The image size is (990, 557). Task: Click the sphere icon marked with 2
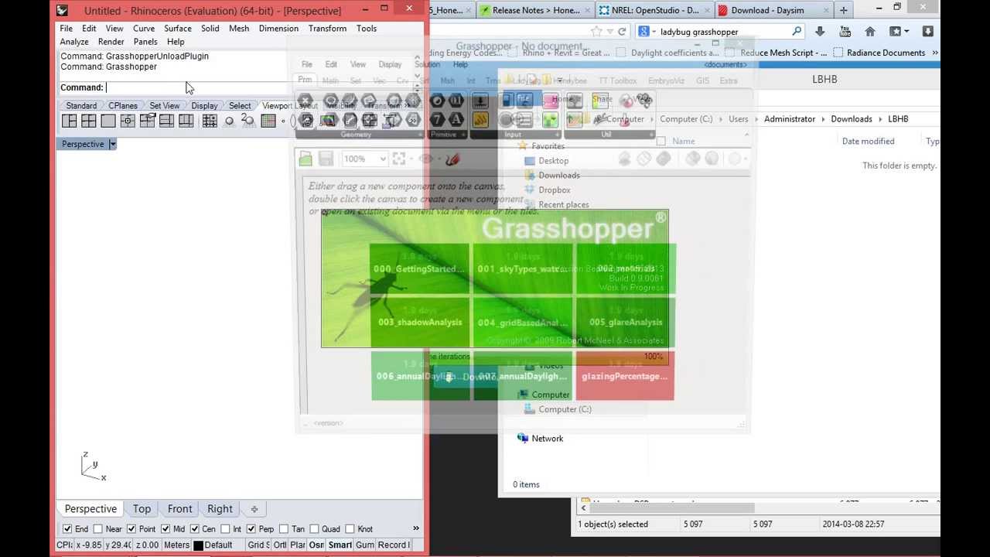[247, 120]
